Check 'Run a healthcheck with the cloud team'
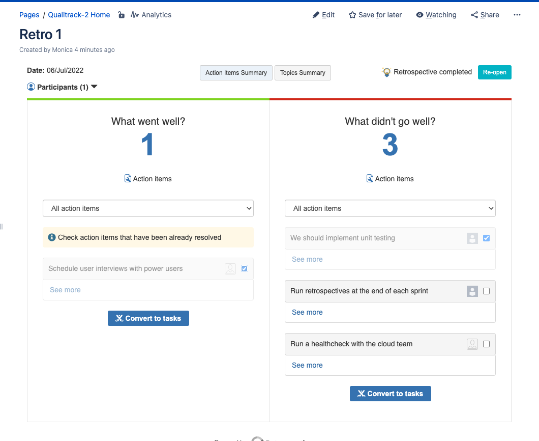This screenshot has width=539, height=441. (x=486, y=344)
